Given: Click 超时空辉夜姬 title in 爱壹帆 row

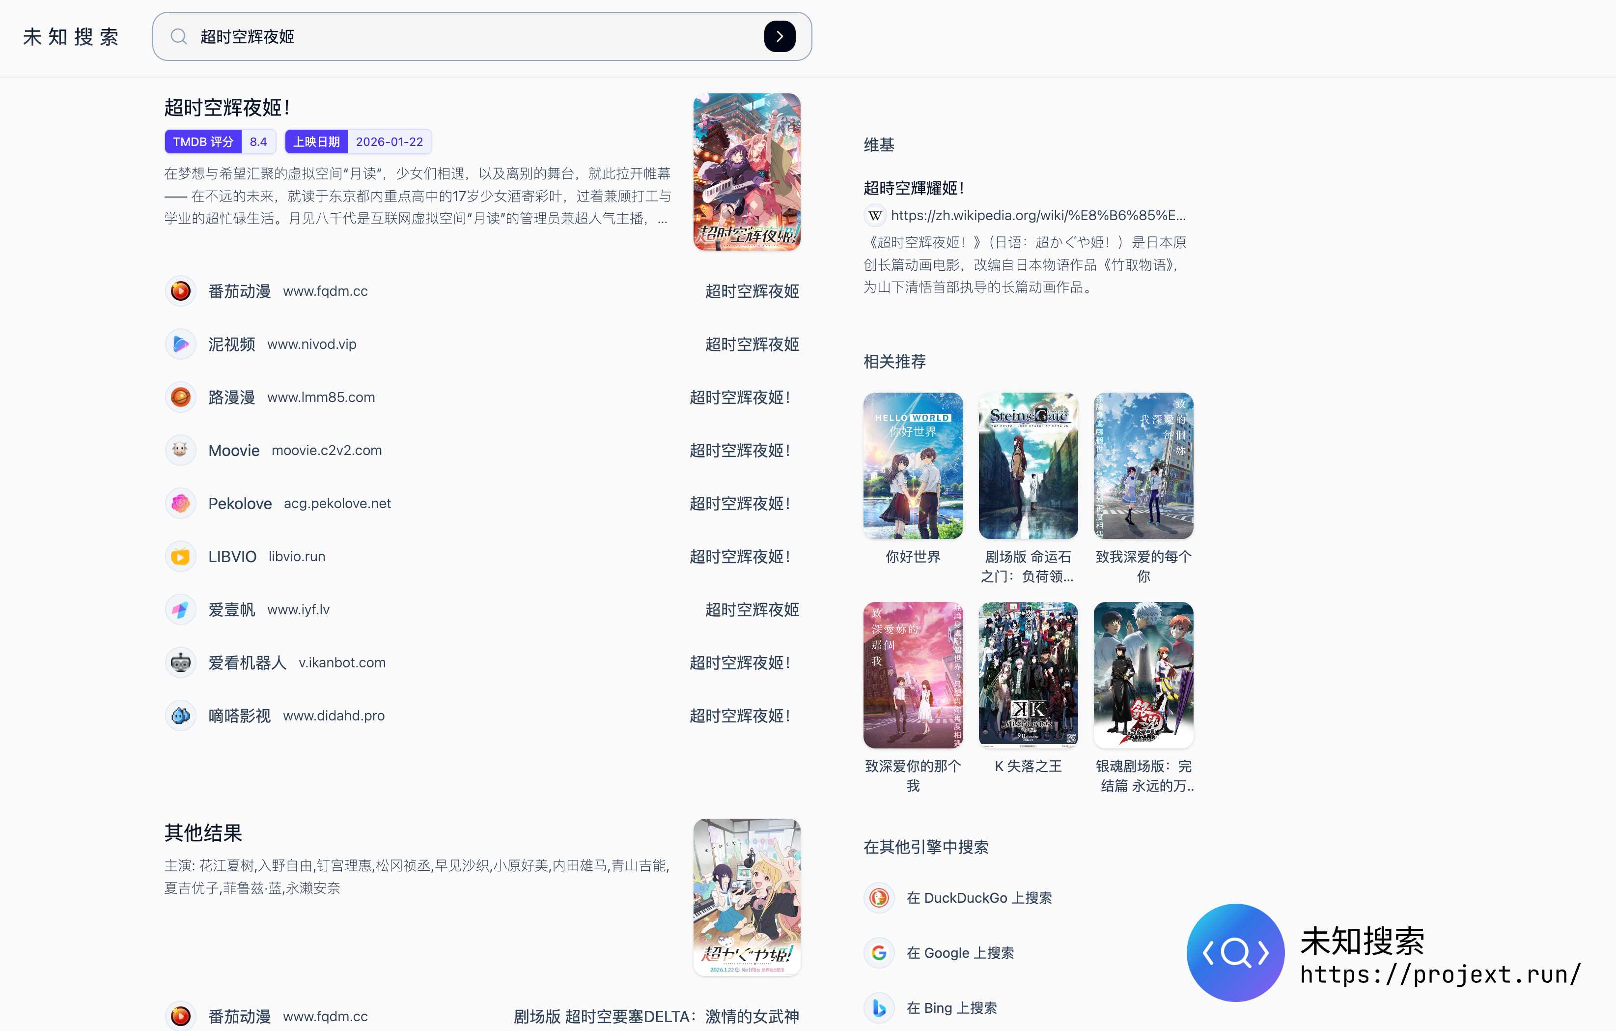Looking at the screenshot, I should (752, 609).
